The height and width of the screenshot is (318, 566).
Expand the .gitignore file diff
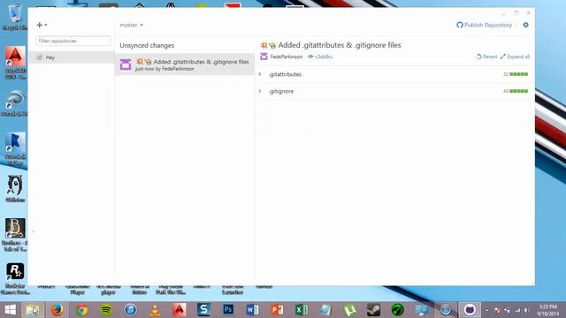(x=260, y=91)
